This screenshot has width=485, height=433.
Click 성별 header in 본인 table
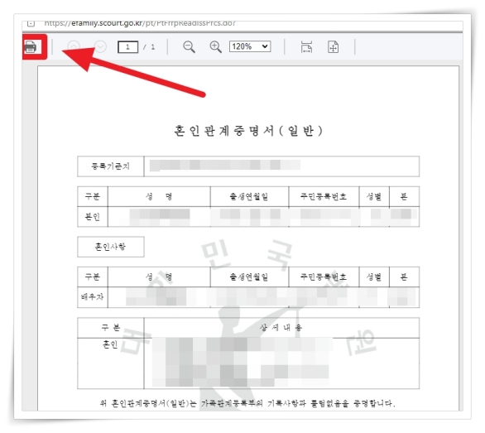pos(374,196)
